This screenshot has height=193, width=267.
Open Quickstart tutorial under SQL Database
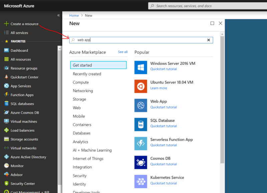(x=164, y=126)
